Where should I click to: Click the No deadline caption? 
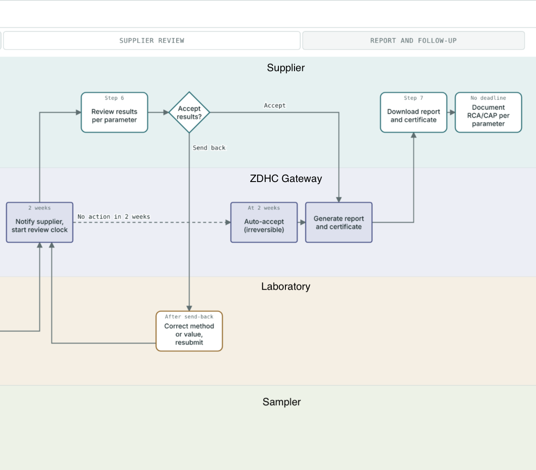click(x=488, y=98)
